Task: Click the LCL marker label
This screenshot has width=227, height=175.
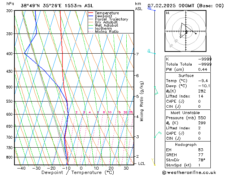Action: click(142, 163)
